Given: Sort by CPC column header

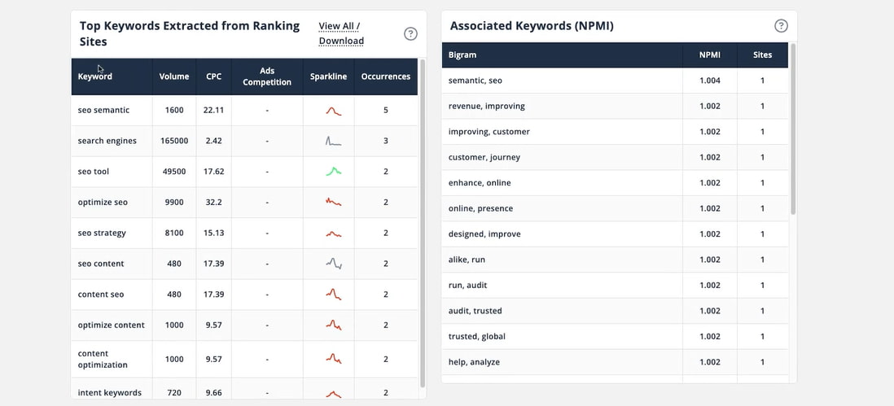Looking at the screenshot, I should click(213, 76).
